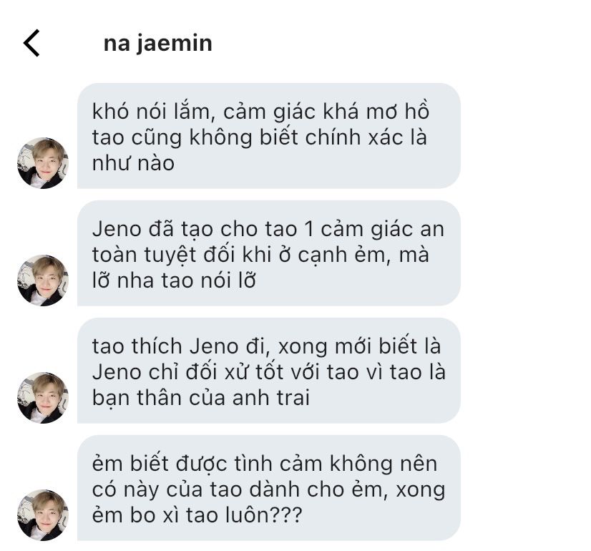Click the line 'có này của tao dành cho ẻm, xong'
Image resolution: width=591 pixels, height=551 pixels.
coord(269,489)
